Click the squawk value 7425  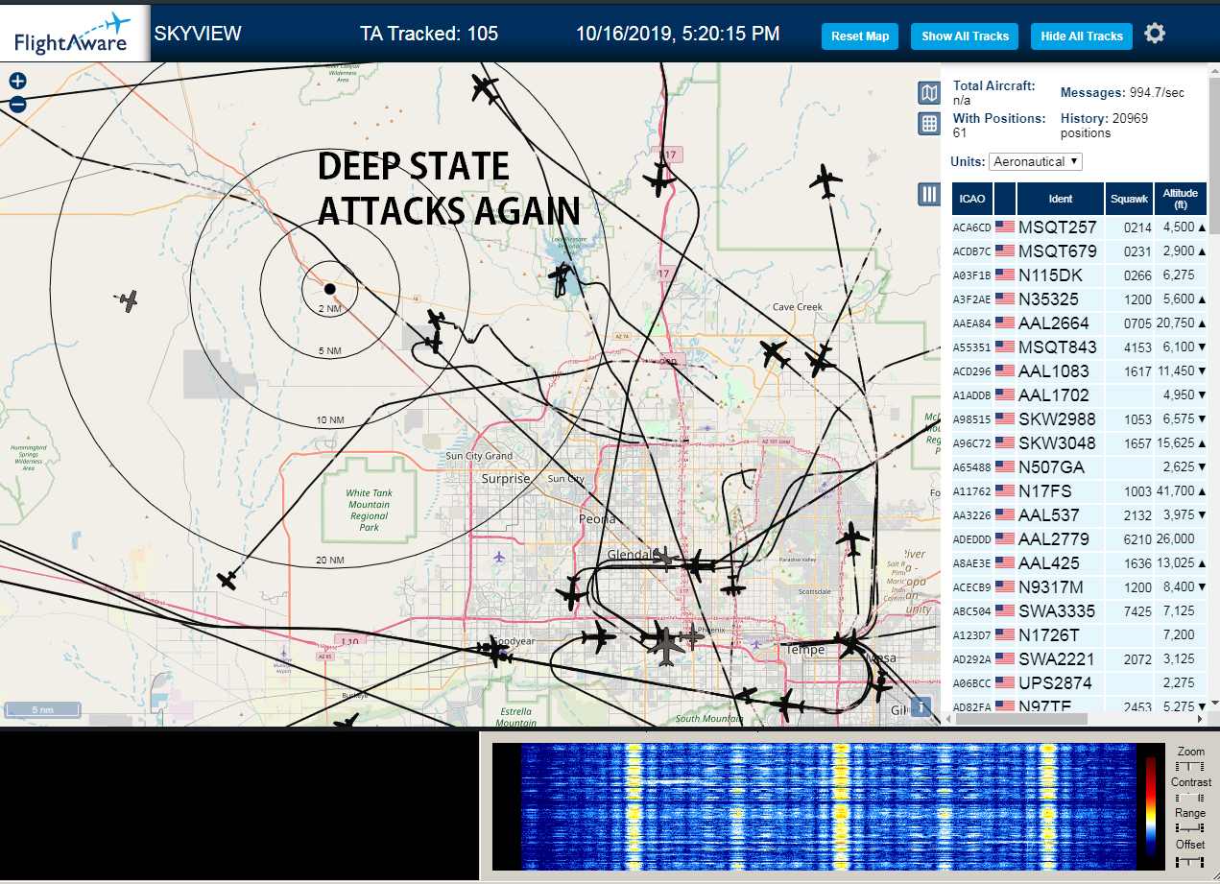[x=1137, y=611]
